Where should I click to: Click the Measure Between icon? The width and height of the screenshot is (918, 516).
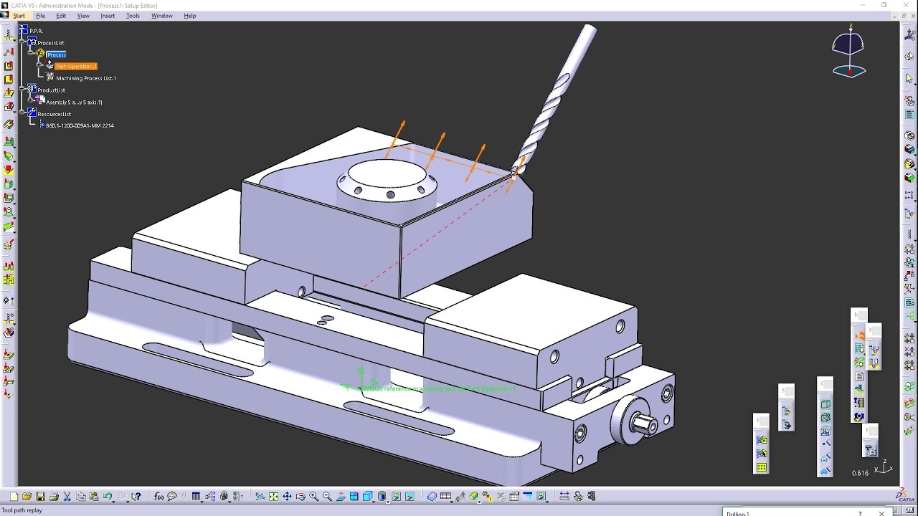[564, 496]
